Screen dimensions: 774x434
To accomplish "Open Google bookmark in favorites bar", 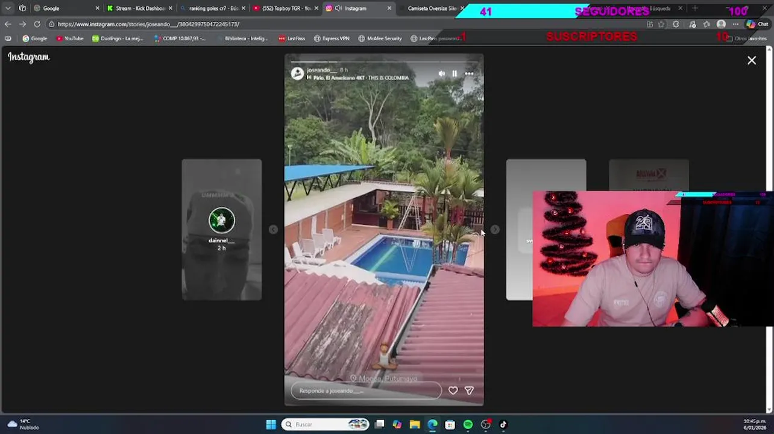I will [35, 38].
